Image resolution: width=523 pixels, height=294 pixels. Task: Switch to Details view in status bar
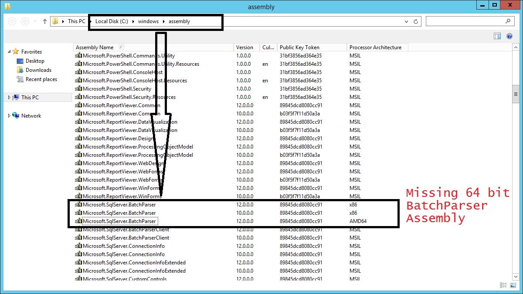(503, 286)
